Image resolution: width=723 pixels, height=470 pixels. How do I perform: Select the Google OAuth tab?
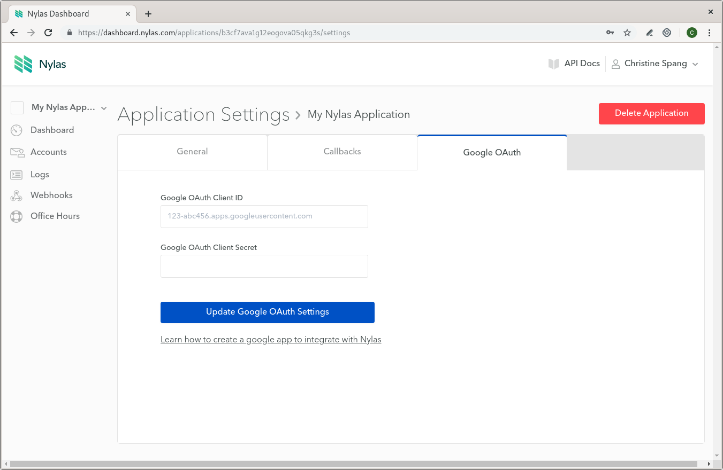pyautogui.click(x=492, y=152)
